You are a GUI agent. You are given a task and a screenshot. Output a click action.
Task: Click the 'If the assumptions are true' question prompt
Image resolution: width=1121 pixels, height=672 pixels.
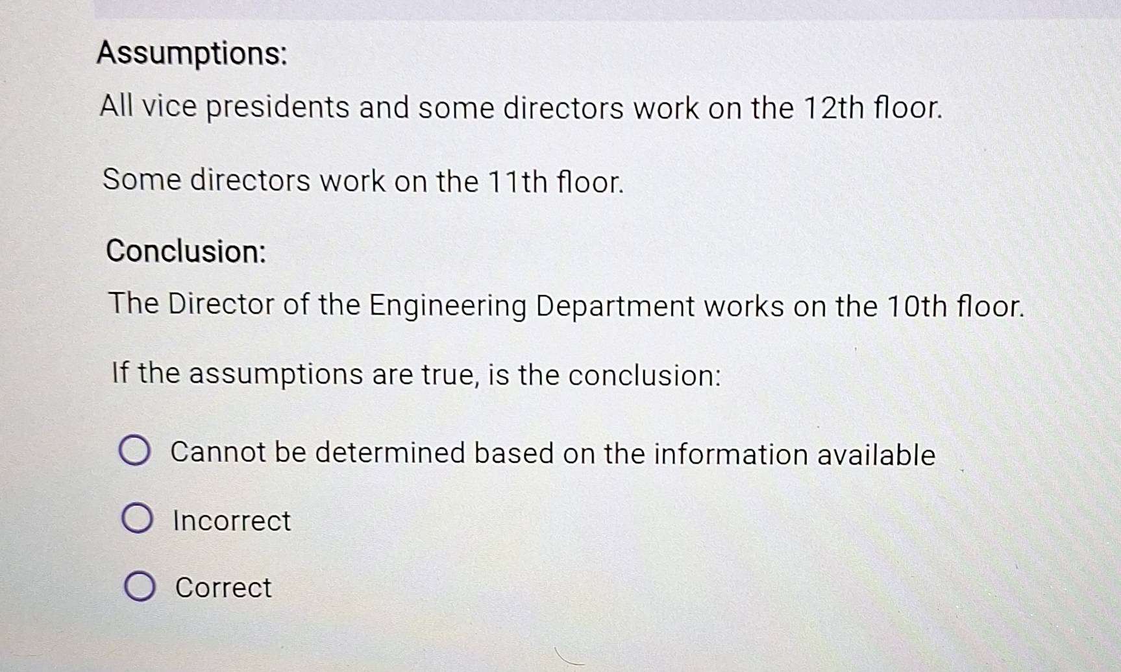point(416,374)
